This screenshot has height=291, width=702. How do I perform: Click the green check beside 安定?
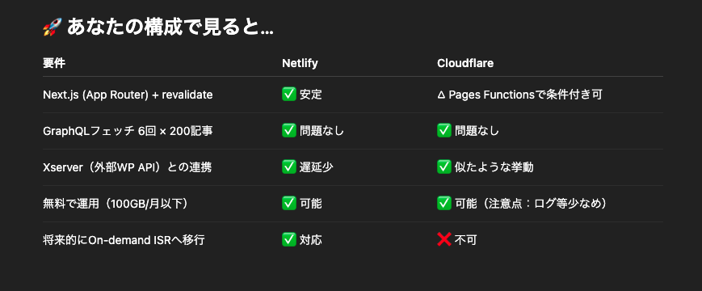tap(288, 95)
